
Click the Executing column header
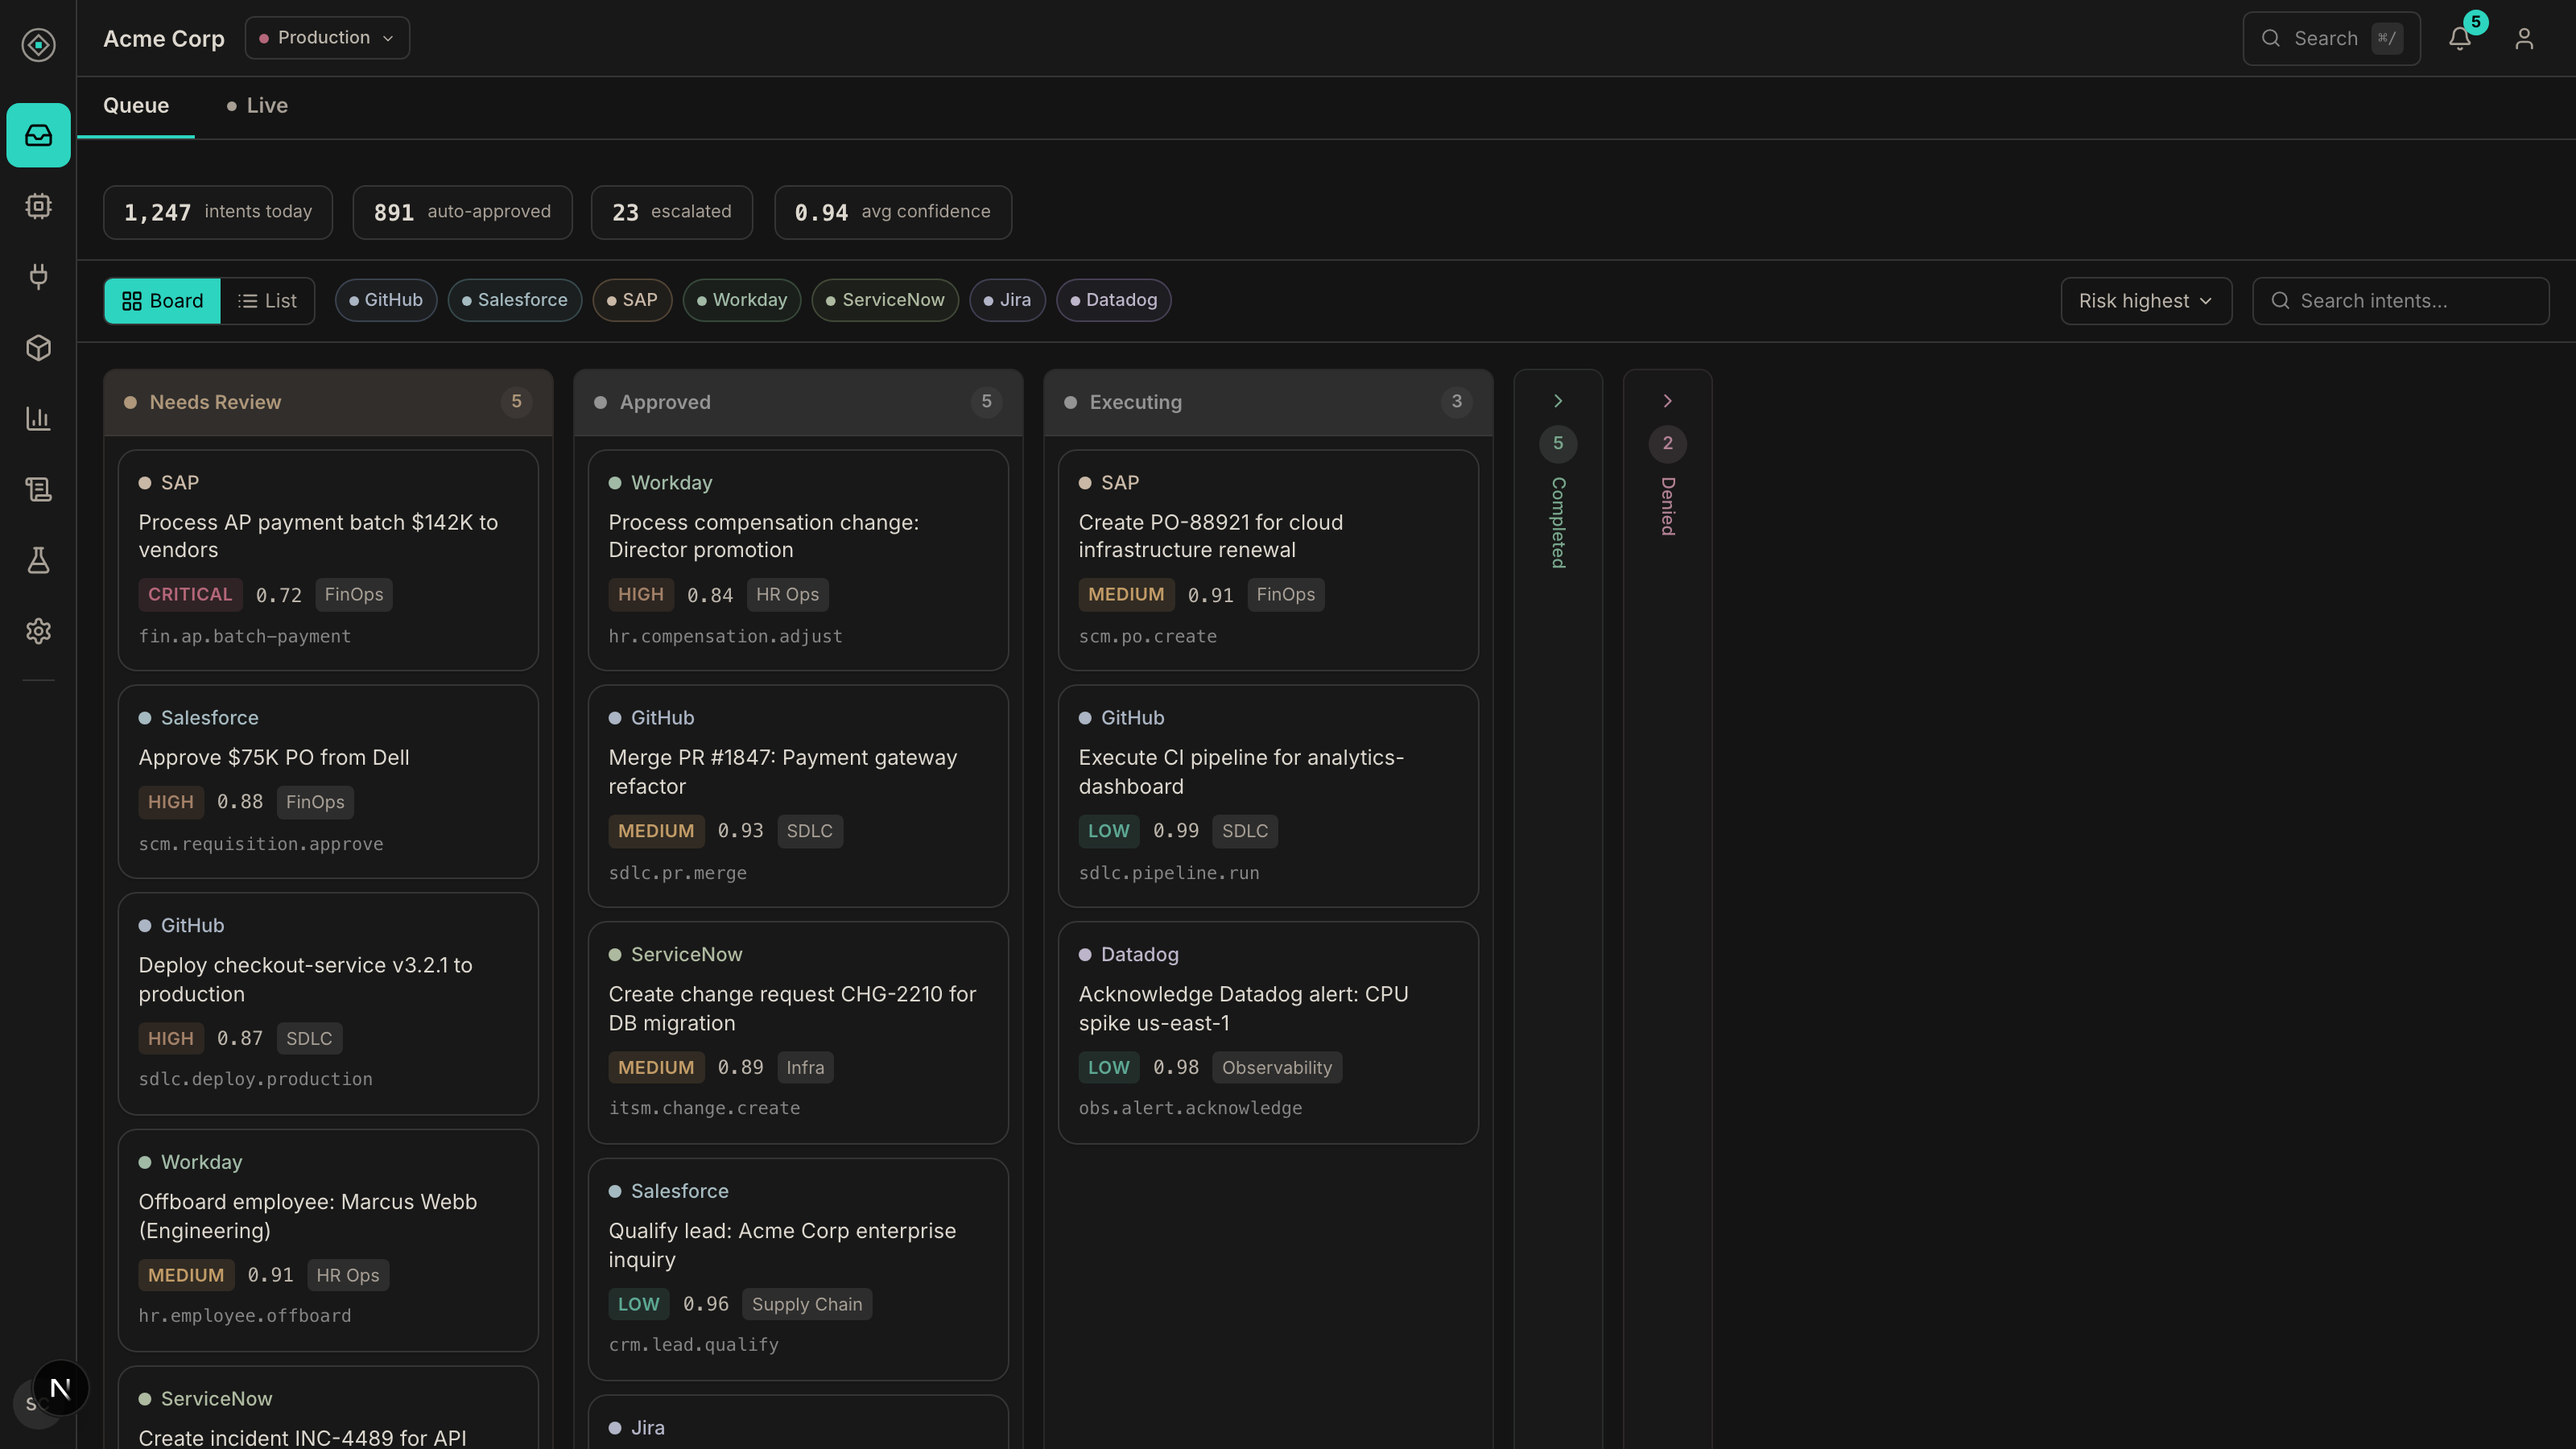coord(1268,402)
